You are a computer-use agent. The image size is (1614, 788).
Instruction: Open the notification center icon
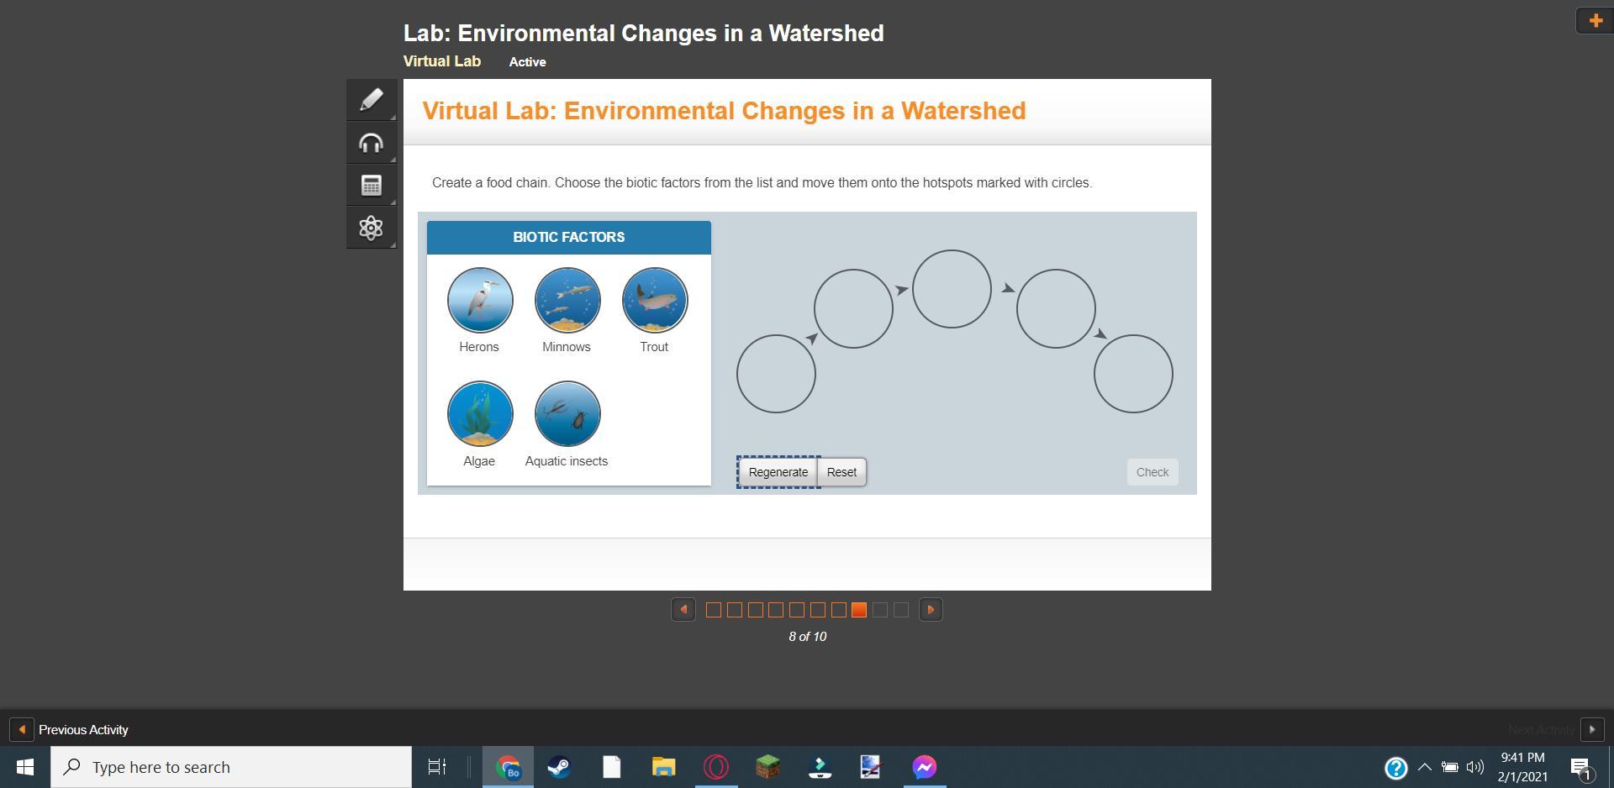(x=1580, y=768)
